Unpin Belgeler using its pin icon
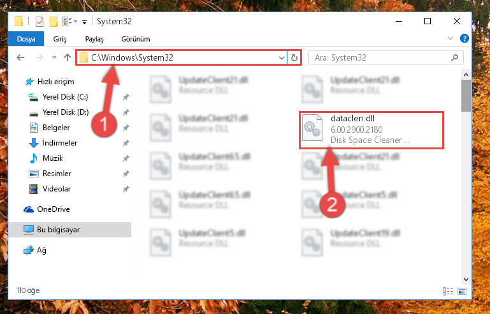 click(x=126, y=128)
